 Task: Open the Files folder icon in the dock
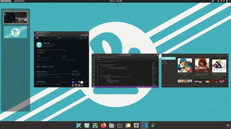click(111, 125)
